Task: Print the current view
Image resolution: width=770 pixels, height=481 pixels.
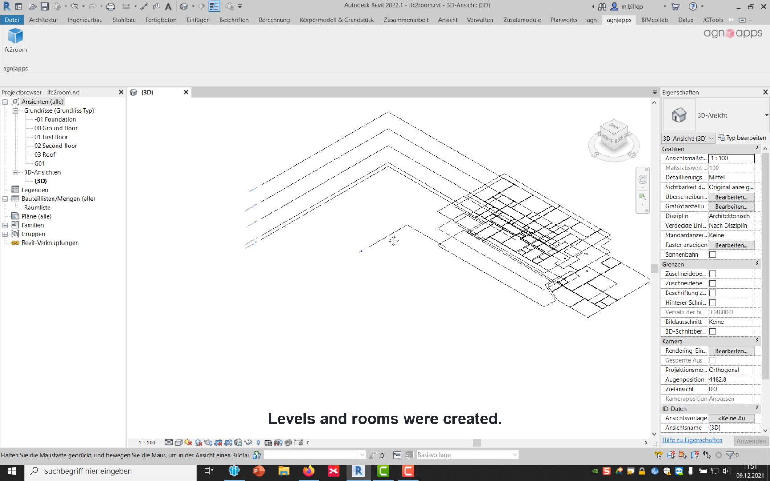Action: (111, 7)
